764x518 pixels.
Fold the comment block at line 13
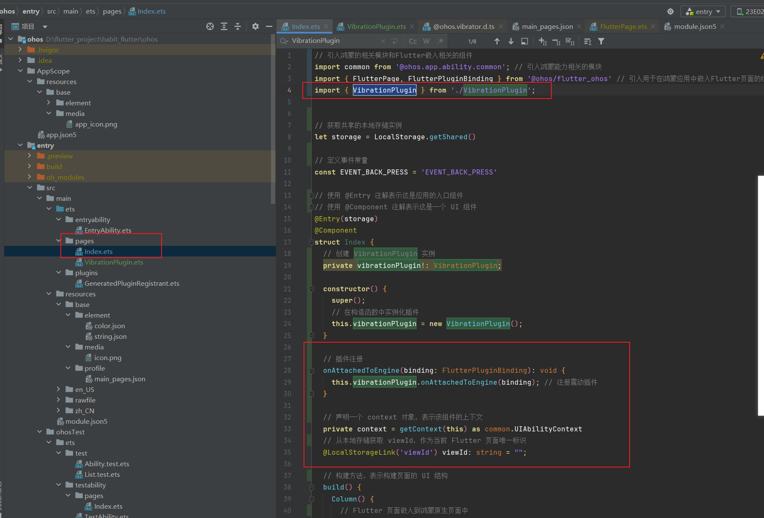[311, 195]
